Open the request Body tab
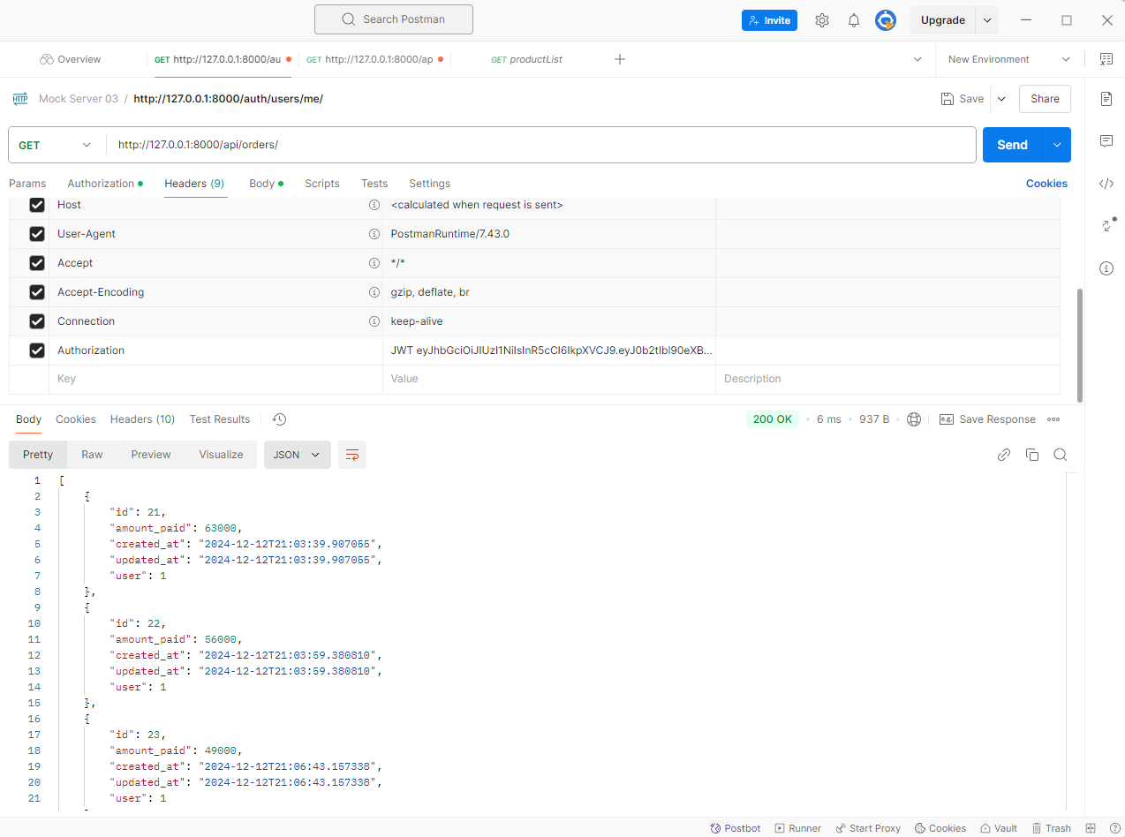 pyautogui.click(x=266, y=184)
